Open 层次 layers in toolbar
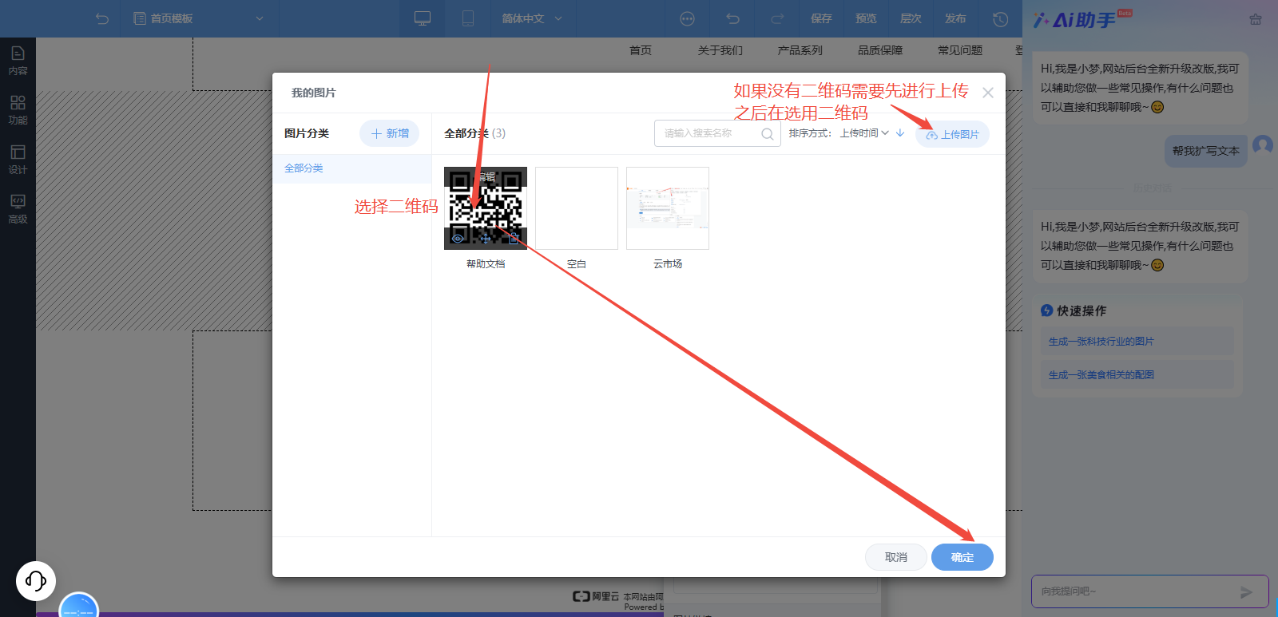 pyautogui.click(x=911, y=18)
